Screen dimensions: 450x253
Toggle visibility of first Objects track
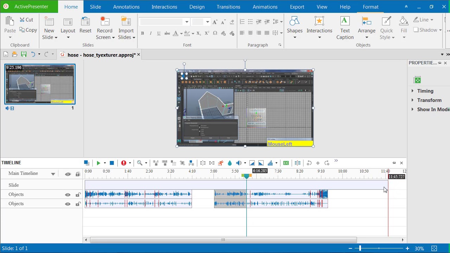(67, 195)
